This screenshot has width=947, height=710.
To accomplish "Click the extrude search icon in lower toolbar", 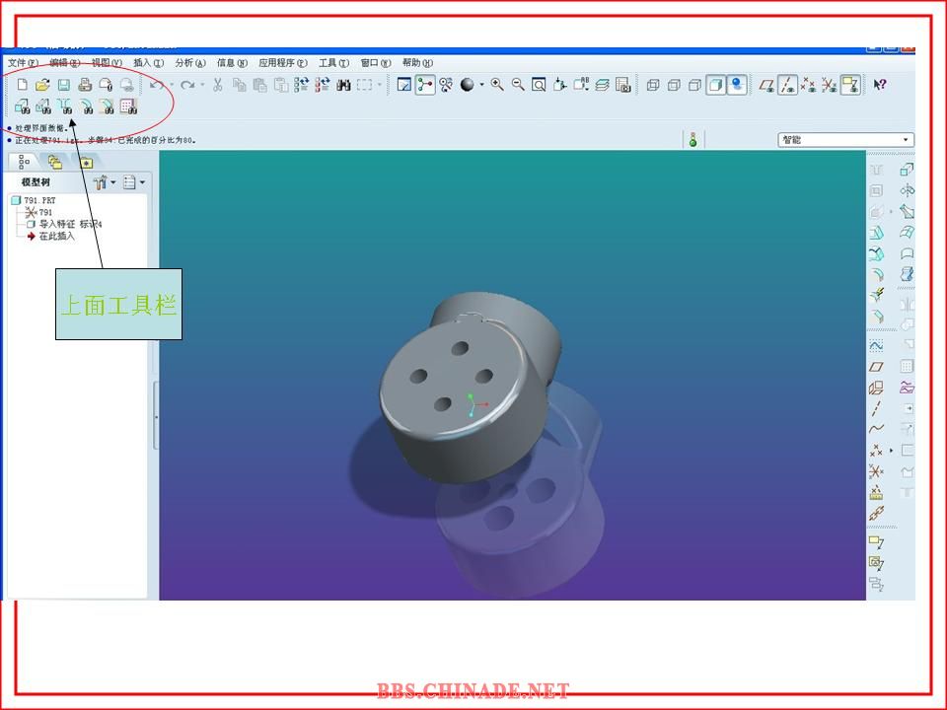I will pyautogui.click(x=23, y=106).
